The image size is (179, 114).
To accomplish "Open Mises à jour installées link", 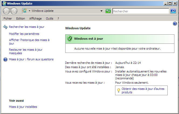I will (x=23, y=107).
